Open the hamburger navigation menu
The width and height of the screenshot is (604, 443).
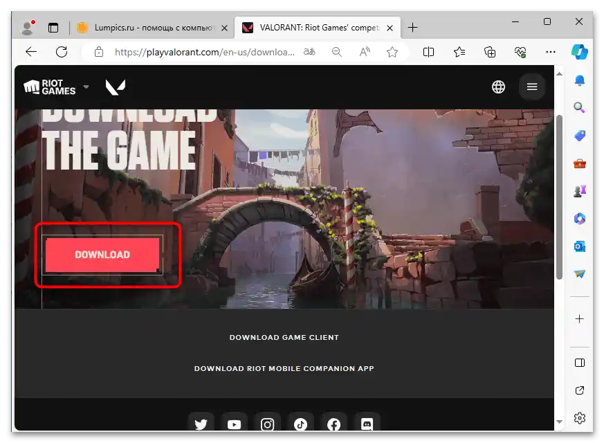coord(532,87)
